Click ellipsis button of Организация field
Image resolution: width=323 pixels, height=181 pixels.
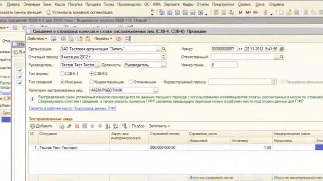pyautogui.click(x=158, y=49)
